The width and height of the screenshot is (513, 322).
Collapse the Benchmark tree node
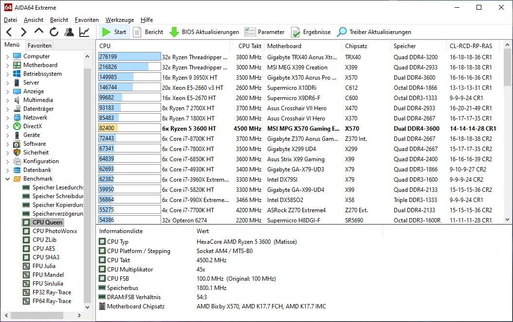[7, 179]
